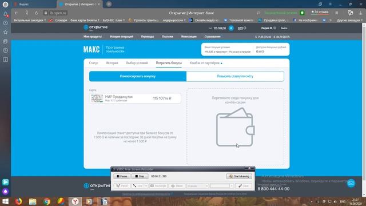
Task: Open the Alice purple assistant icon
Action: [x=5, y=192]
